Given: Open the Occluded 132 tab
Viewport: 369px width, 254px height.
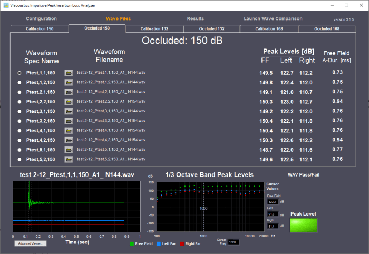Looking at the screenshot, I should [212, 28].
